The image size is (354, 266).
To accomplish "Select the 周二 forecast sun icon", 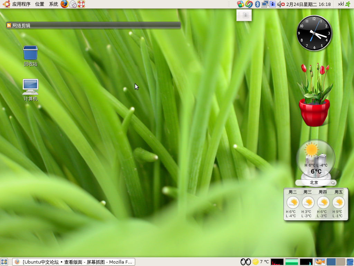I will click(293, 202).
